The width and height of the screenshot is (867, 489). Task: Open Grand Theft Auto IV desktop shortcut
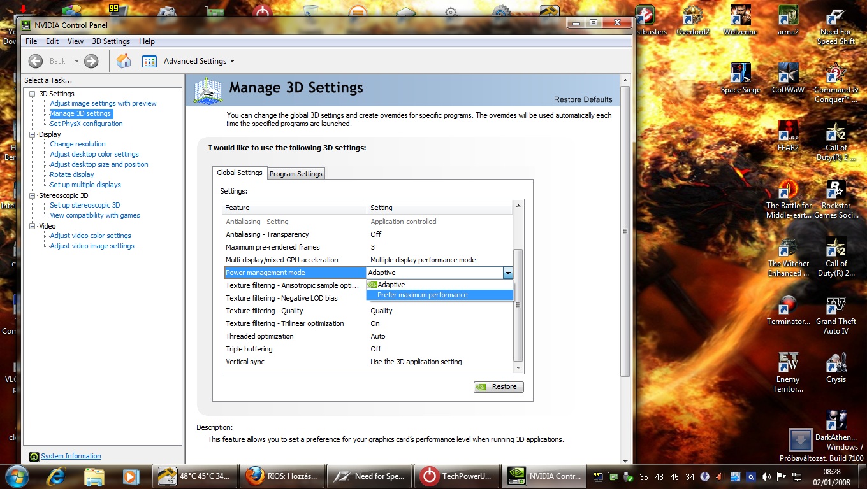point(836,315)
